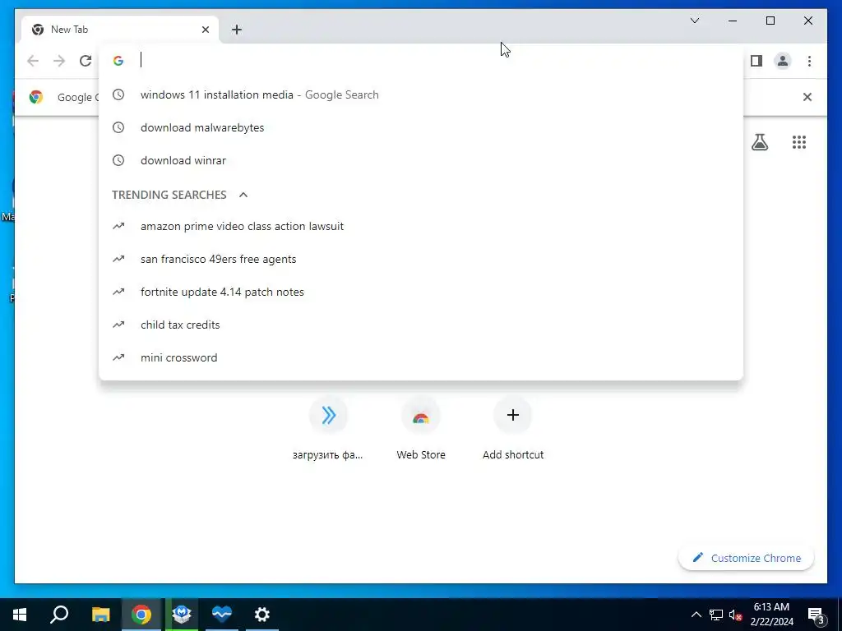842x631 pixels.
Task: Open the Web Store shortcut
Action: (x=420, y=429)
